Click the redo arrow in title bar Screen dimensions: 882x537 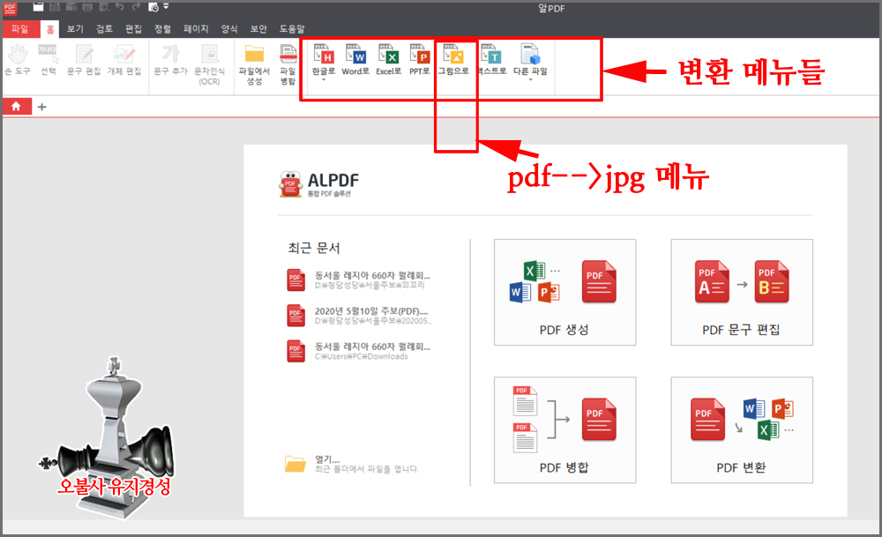pyautogui.click(x=136, y=7)
